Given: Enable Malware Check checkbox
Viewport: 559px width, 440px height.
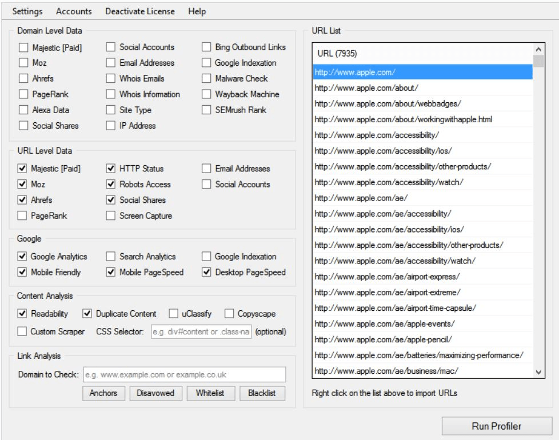Looking at the screenshot, I should [206, 78].
